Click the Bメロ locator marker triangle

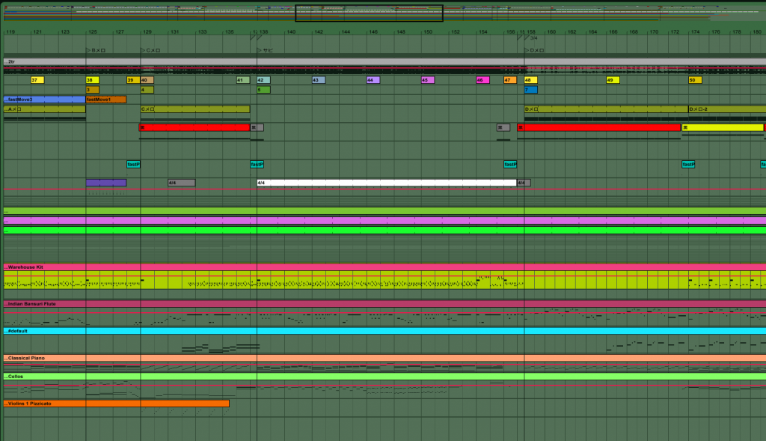[88, 50]
